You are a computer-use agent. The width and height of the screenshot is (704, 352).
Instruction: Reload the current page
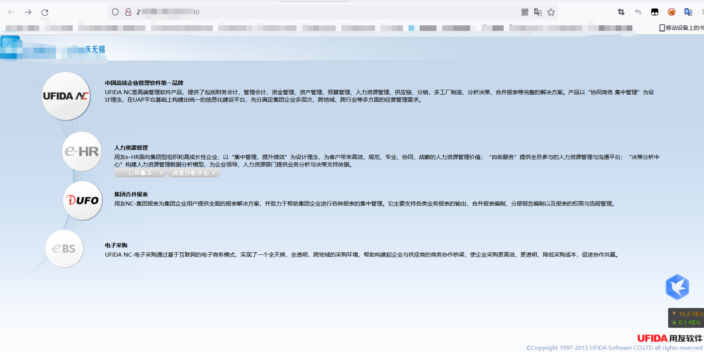click(x=45, y=12)
